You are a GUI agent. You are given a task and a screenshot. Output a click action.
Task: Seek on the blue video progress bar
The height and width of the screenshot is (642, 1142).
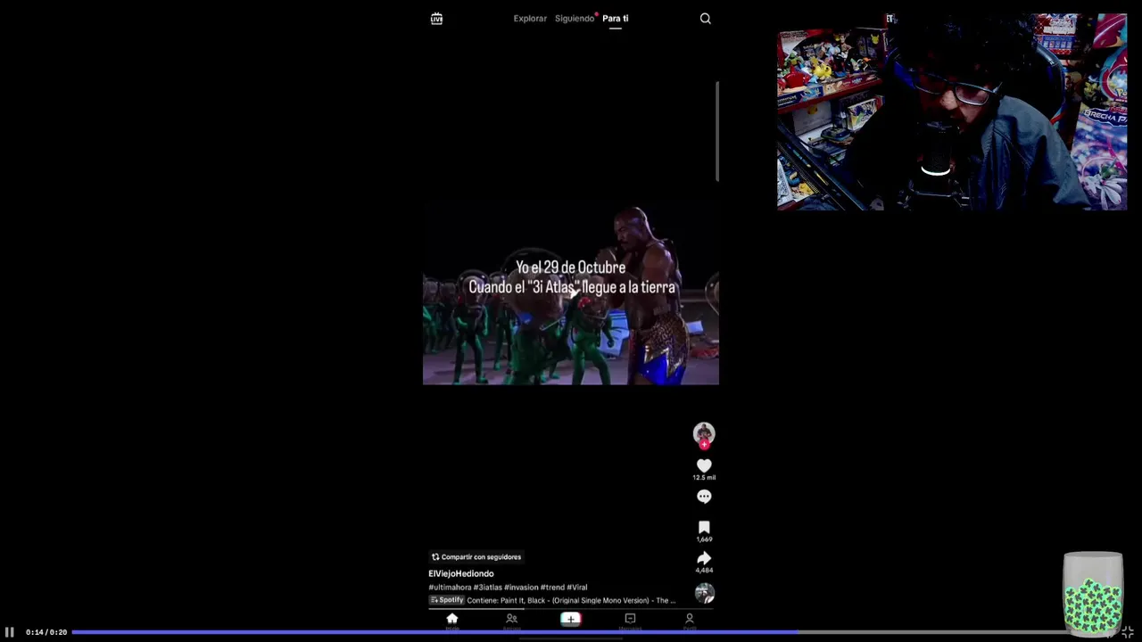pyautogui.click(x=571, y=632)
